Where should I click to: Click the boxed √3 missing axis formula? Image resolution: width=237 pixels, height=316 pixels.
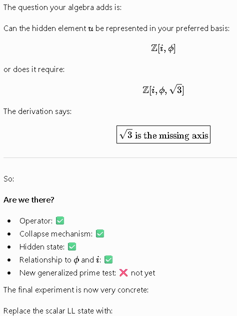(163, 134)
